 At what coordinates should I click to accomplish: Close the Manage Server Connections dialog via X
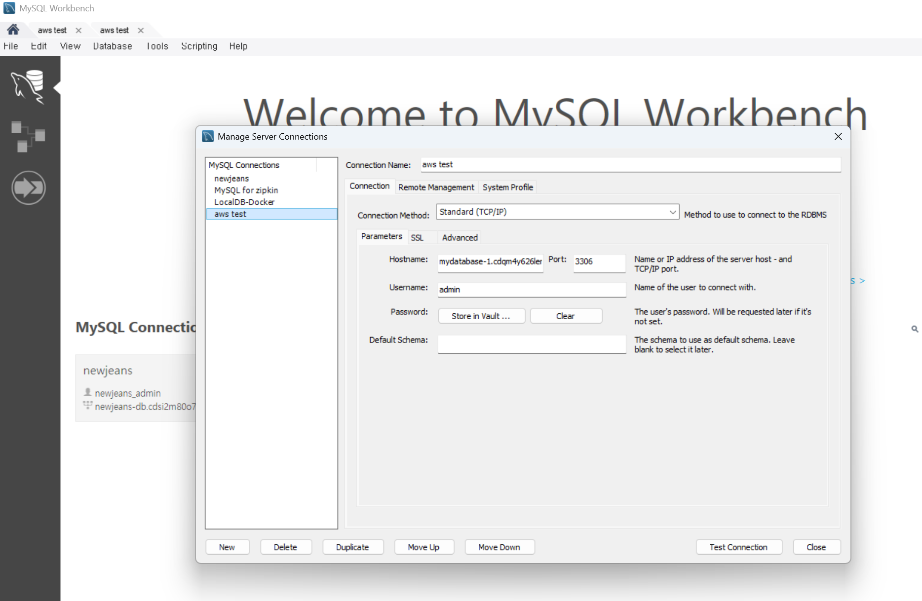(838, 137)
